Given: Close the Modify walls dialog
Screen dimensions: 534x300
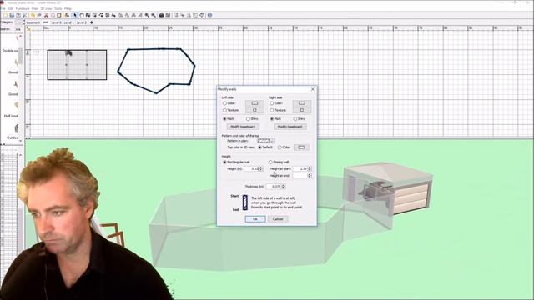Looking at the screenshot, I should (x=313, y=89).
